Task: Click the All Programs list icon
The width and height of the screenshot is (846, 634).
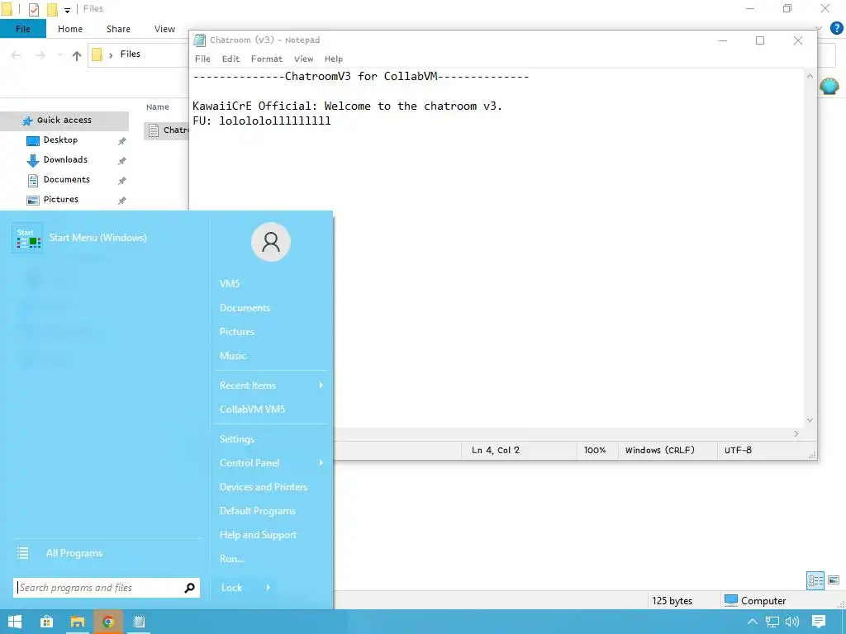Action: pos(22,553)
